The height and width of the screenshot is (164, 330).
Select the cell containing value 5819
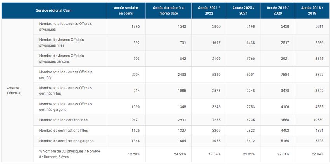click(x=215, y=74)
